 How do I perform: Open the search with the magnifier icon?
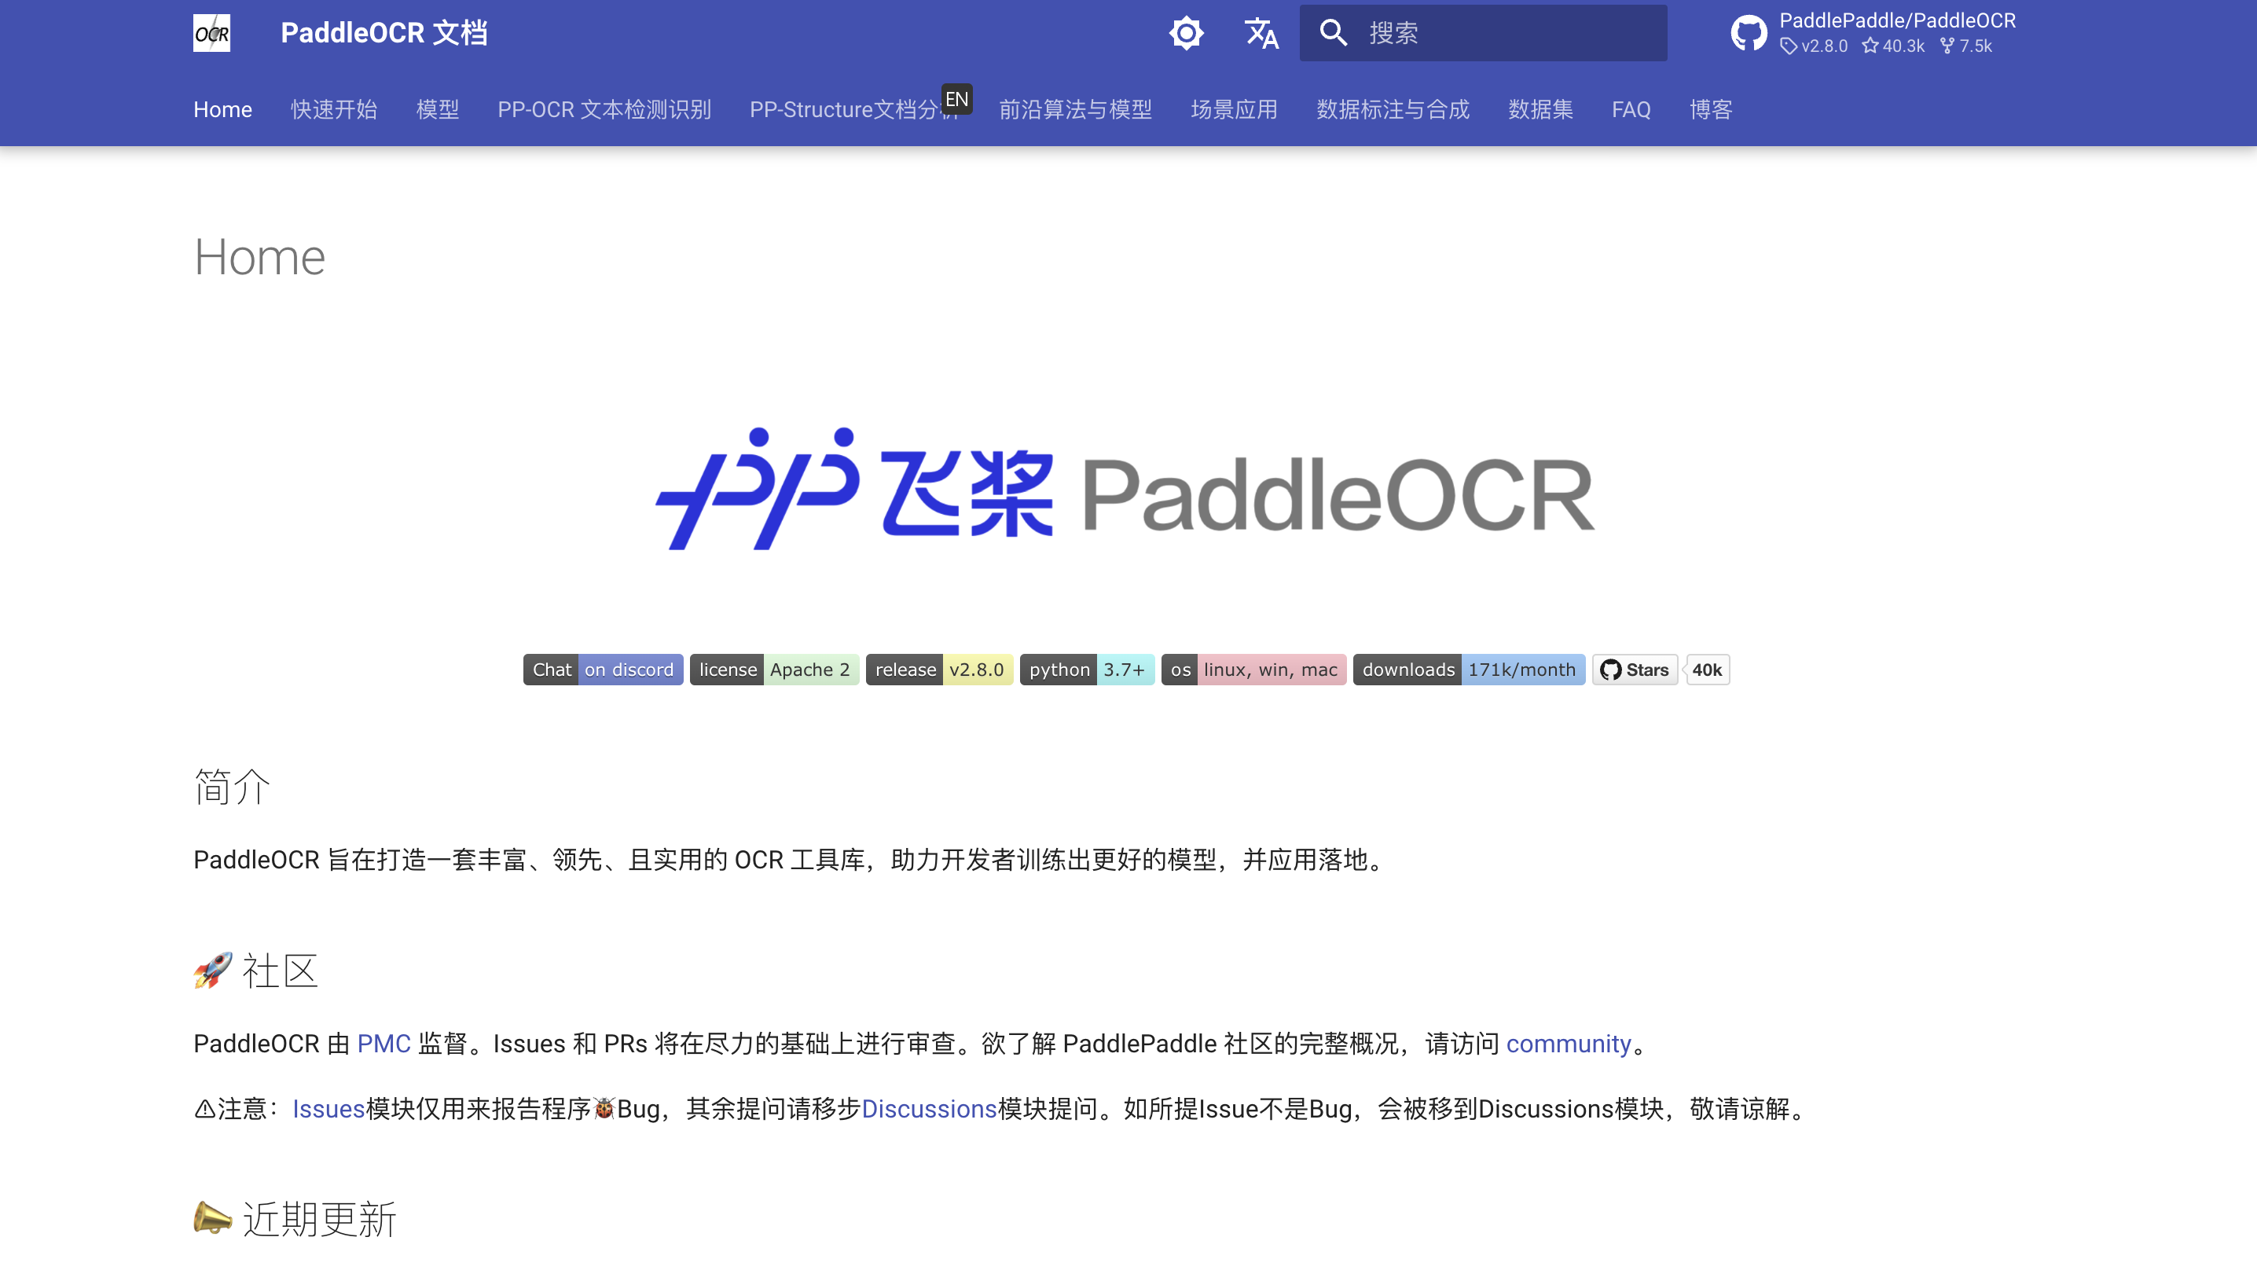1333,32
